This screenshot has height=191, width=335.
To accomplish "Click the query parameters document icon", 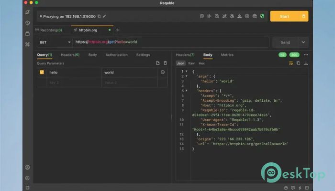I will coord(157,63).
